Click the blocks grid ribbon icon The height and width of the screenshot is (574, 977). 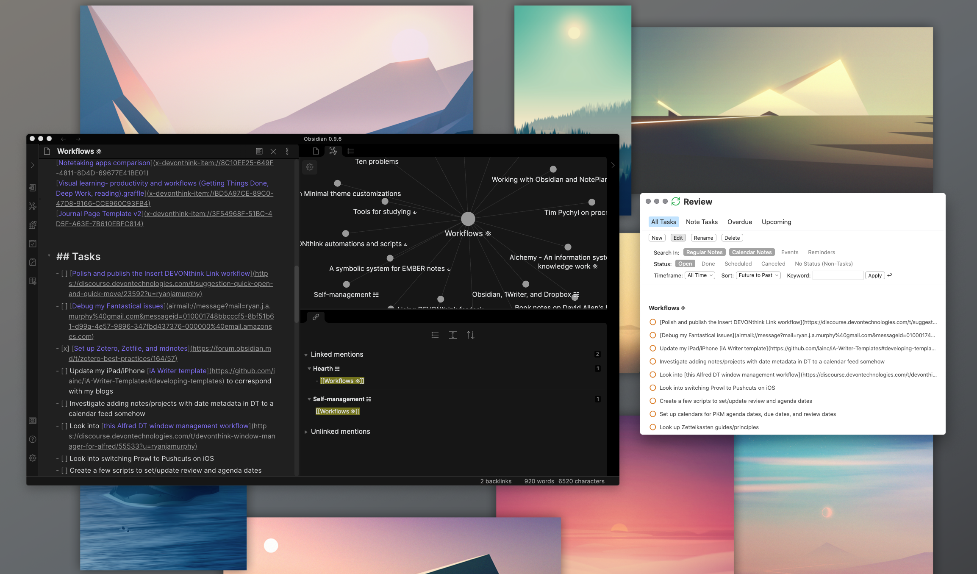point(33,225)
